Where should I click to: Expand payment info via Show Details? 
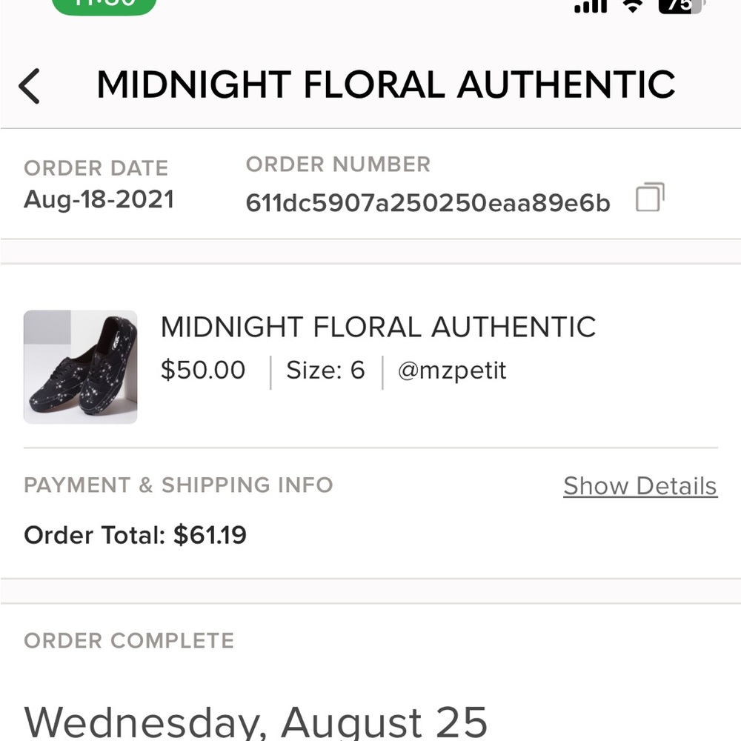coord(640,486)
